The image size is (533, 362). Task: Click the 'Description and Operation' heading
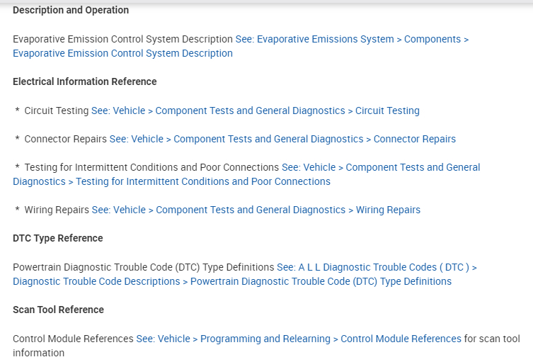71,10
